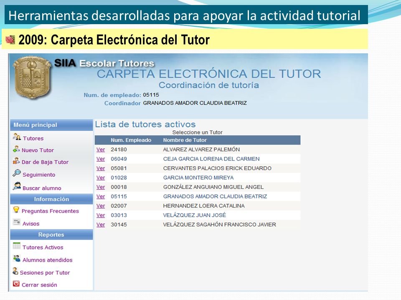Click the Seguimiento magnifying glass icon
401x300 pixels.
[x=17, y=173]
